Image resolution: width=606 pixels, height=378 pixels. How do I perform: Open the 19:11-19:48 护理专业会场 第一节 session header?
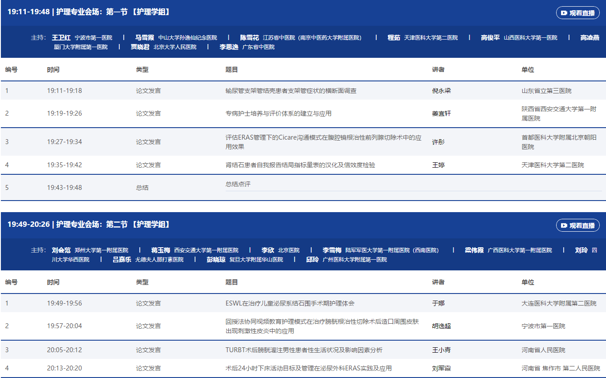89,12
